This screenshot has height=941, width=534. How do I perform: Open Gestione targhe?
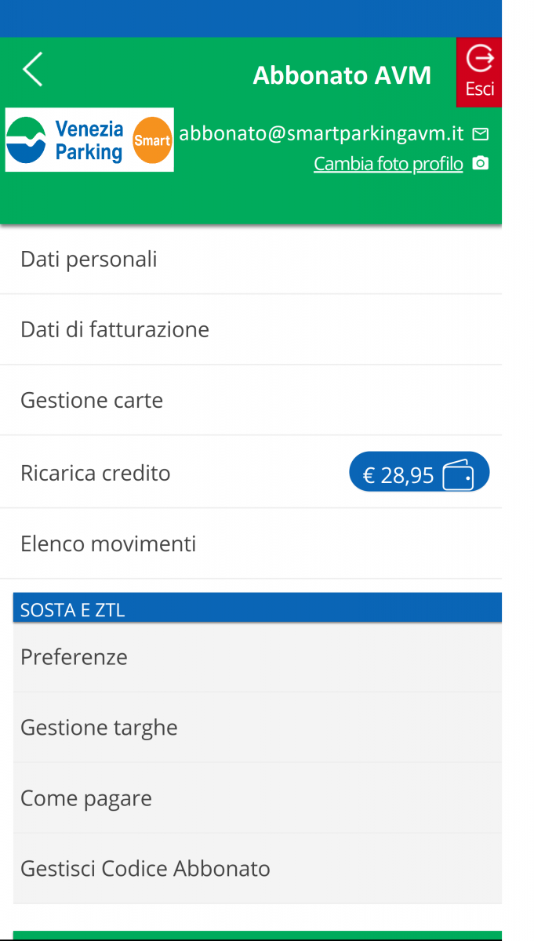(x=99, y=728)
